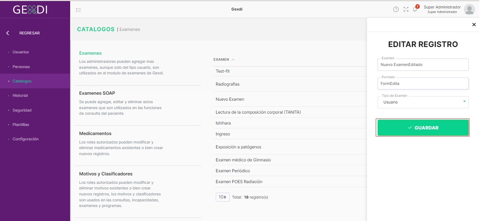Open the notifications bell
The image size is (480, 221).
click(415, 9)
